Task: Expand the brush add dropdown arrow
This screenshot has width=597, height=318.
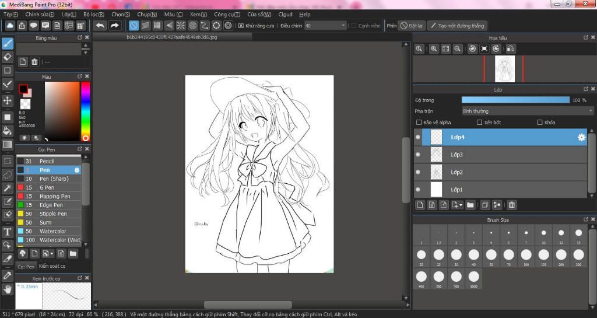Action: [x=52, y=254]
